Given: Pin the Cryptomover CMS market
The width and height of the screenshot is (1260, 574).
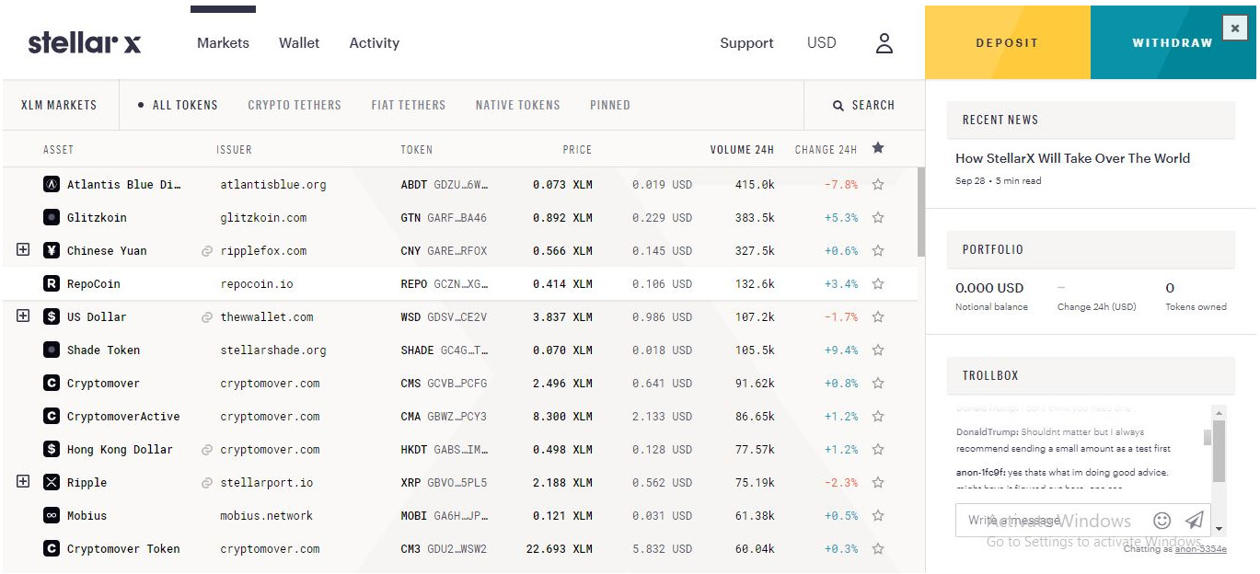Looking at the screenshot, I should pos(878,383).
